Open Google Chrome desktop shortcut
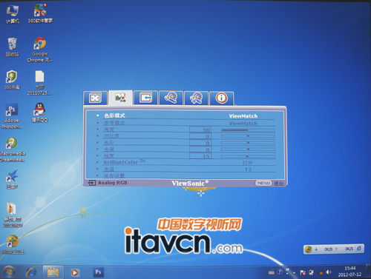This screenshot has height=279, width=371. [40, 50]
